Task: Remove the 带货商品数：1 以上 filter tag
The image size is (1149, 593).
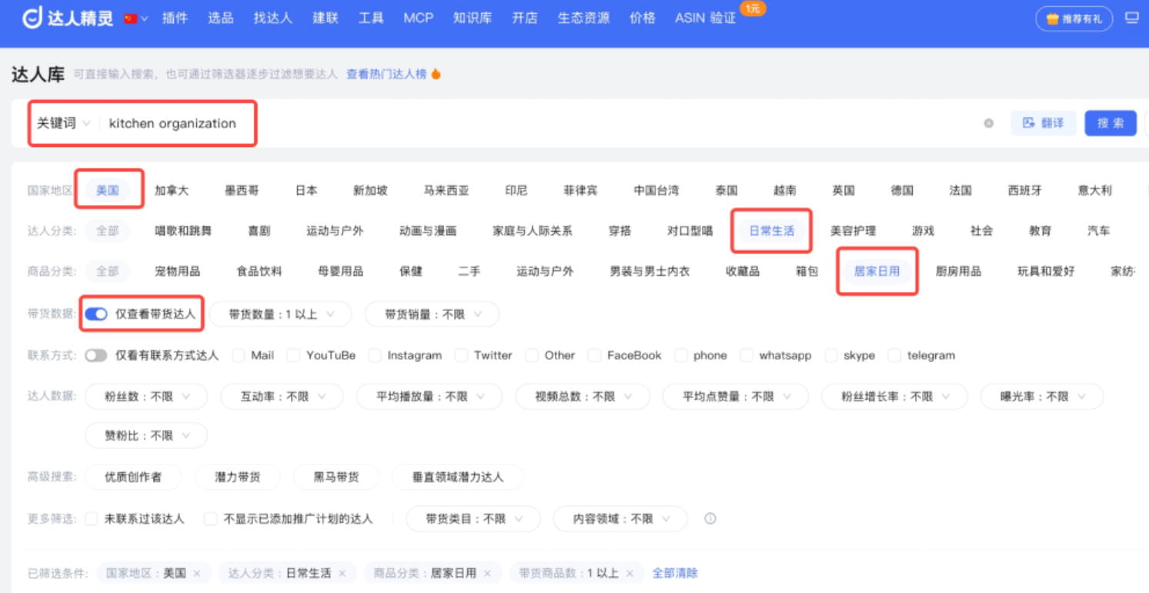Action: pos(630,573)
